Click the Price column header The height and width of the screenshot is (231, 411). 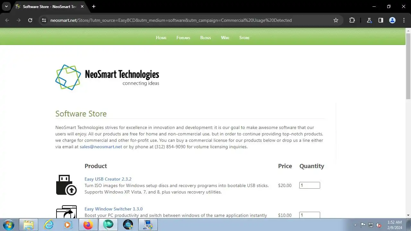tap(285, 166)
